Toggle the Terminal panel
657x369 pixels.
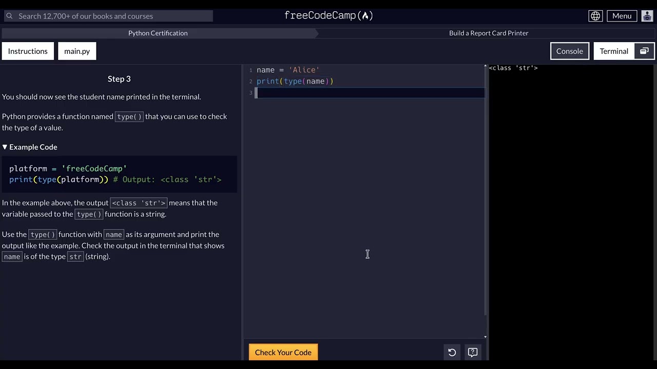click(x=614, y=51)
